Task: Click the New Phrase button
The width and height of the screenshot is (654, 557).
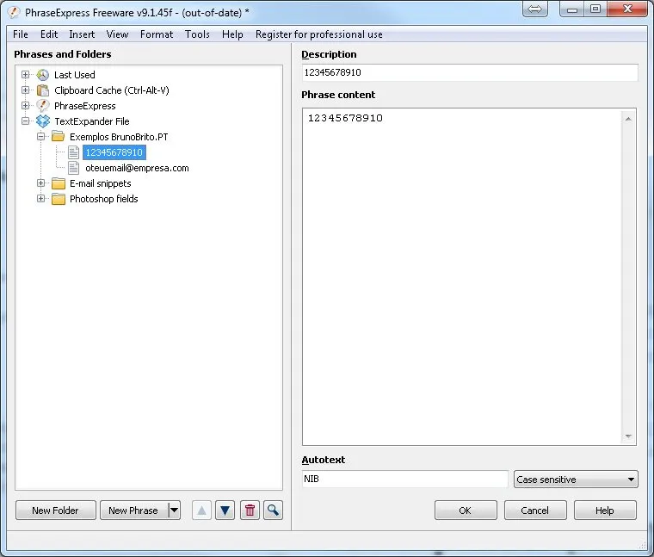Action: [x=133, y=511]
